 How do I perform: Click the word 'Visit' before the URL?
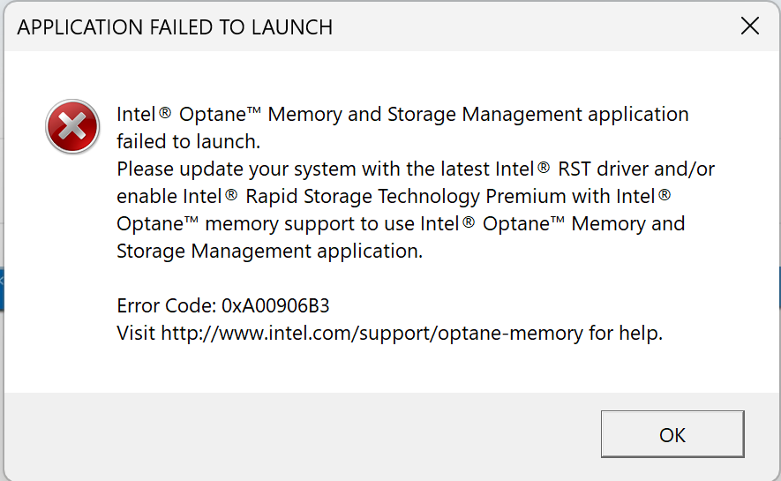point(136,334)
